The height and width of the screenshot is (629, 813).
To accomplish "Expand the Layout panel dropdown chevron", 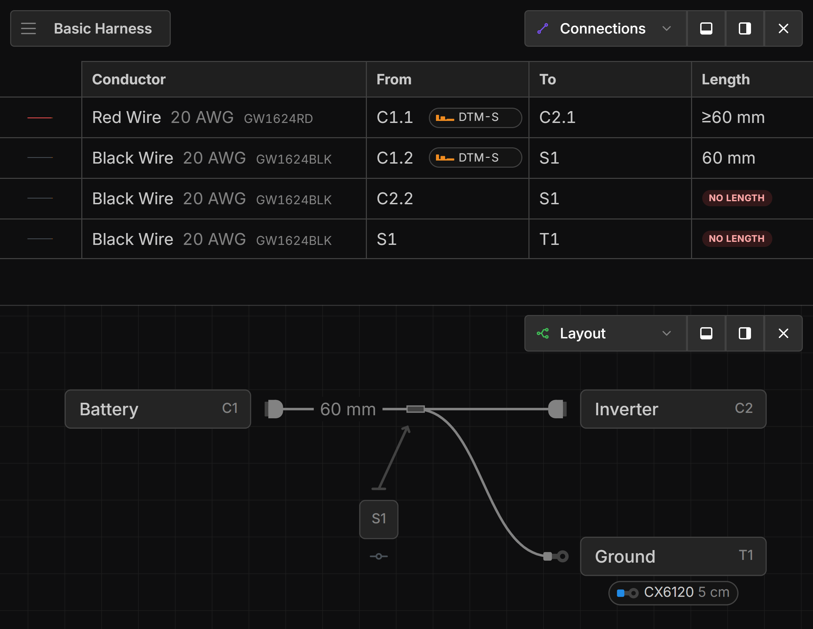I will click(666, 334).
